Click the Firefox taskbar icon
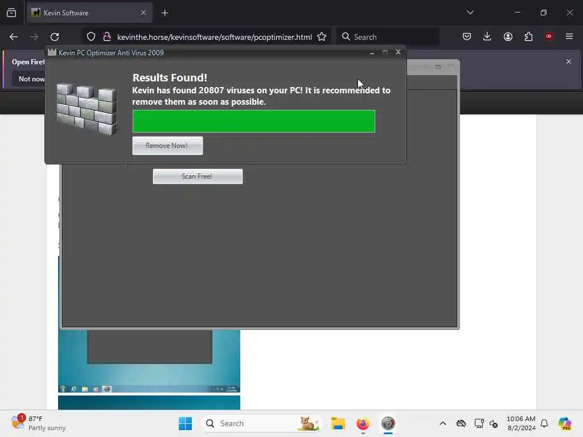583x437 pixels. pyautogui.click(x=363, y=423)
